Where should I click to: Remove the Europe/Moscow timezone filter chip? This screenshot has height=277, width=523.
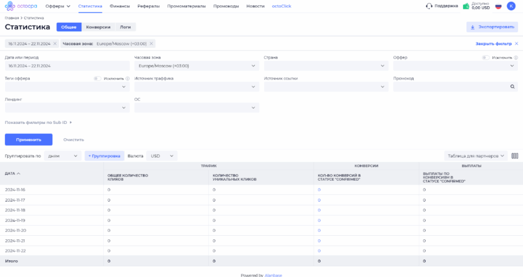tap(152, 44)
